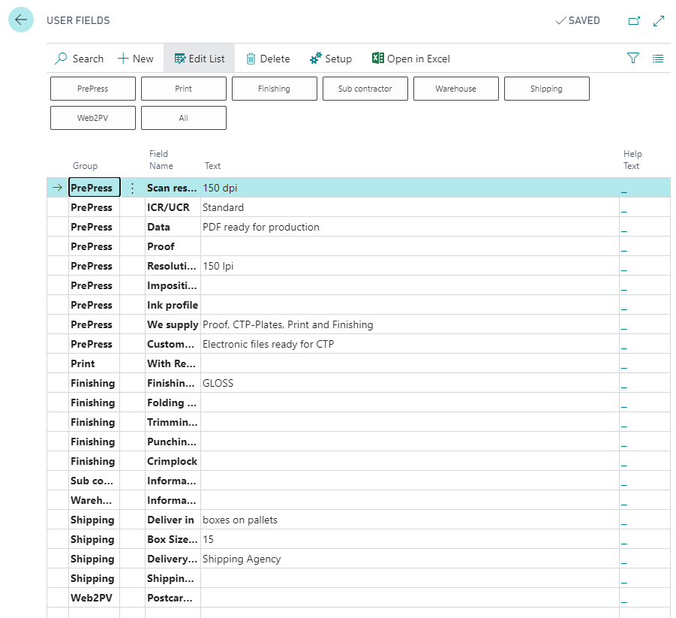676x618 pixels.
Task: Select the Web2PV group cell
Action: [x=94, y=598]
